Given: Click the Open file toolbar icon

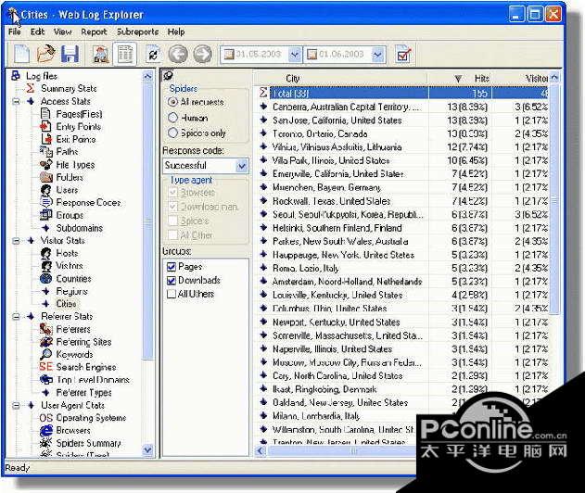Looking at the screenshot, I should pyautogui.click(x=45, y=54).
